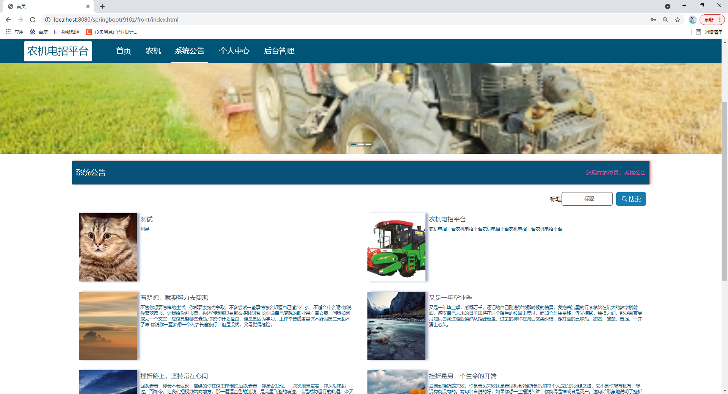
Task: Click the 系统公告 breadcrumb location text
Action: 635,173
